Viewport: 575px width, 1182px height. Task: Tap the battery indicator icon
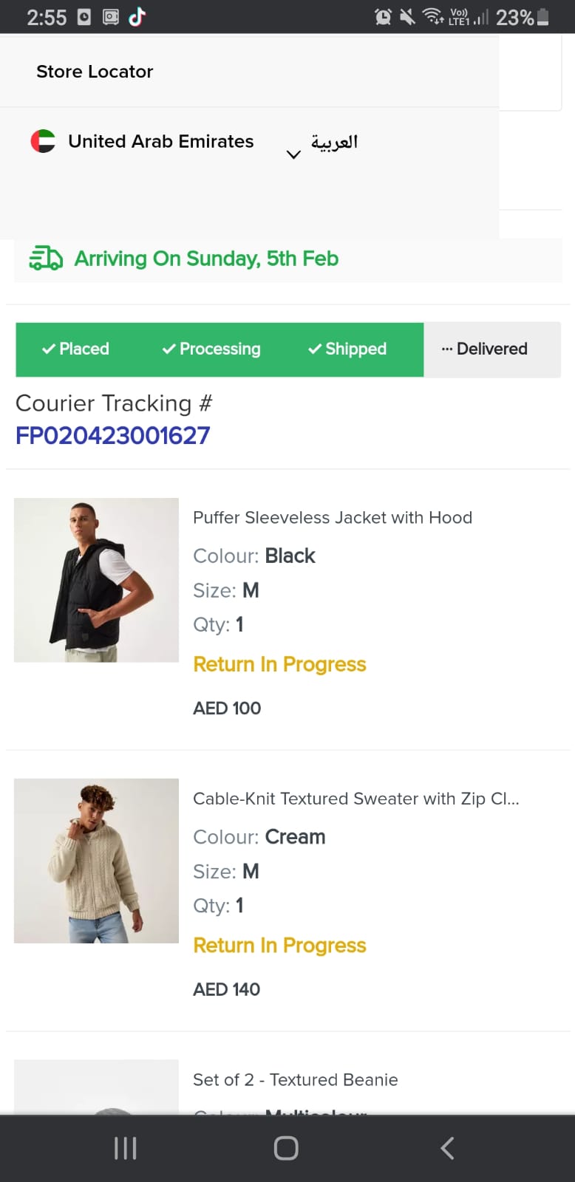543,17
